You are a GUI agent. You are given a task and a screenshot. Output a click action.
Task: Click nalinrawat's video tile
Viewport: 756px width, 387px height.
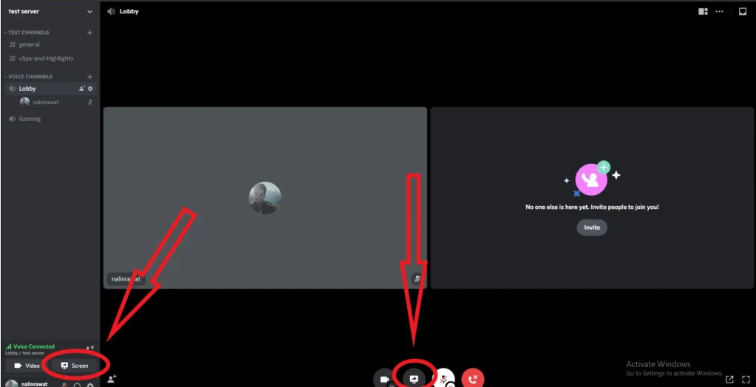[x=265, y=197]
